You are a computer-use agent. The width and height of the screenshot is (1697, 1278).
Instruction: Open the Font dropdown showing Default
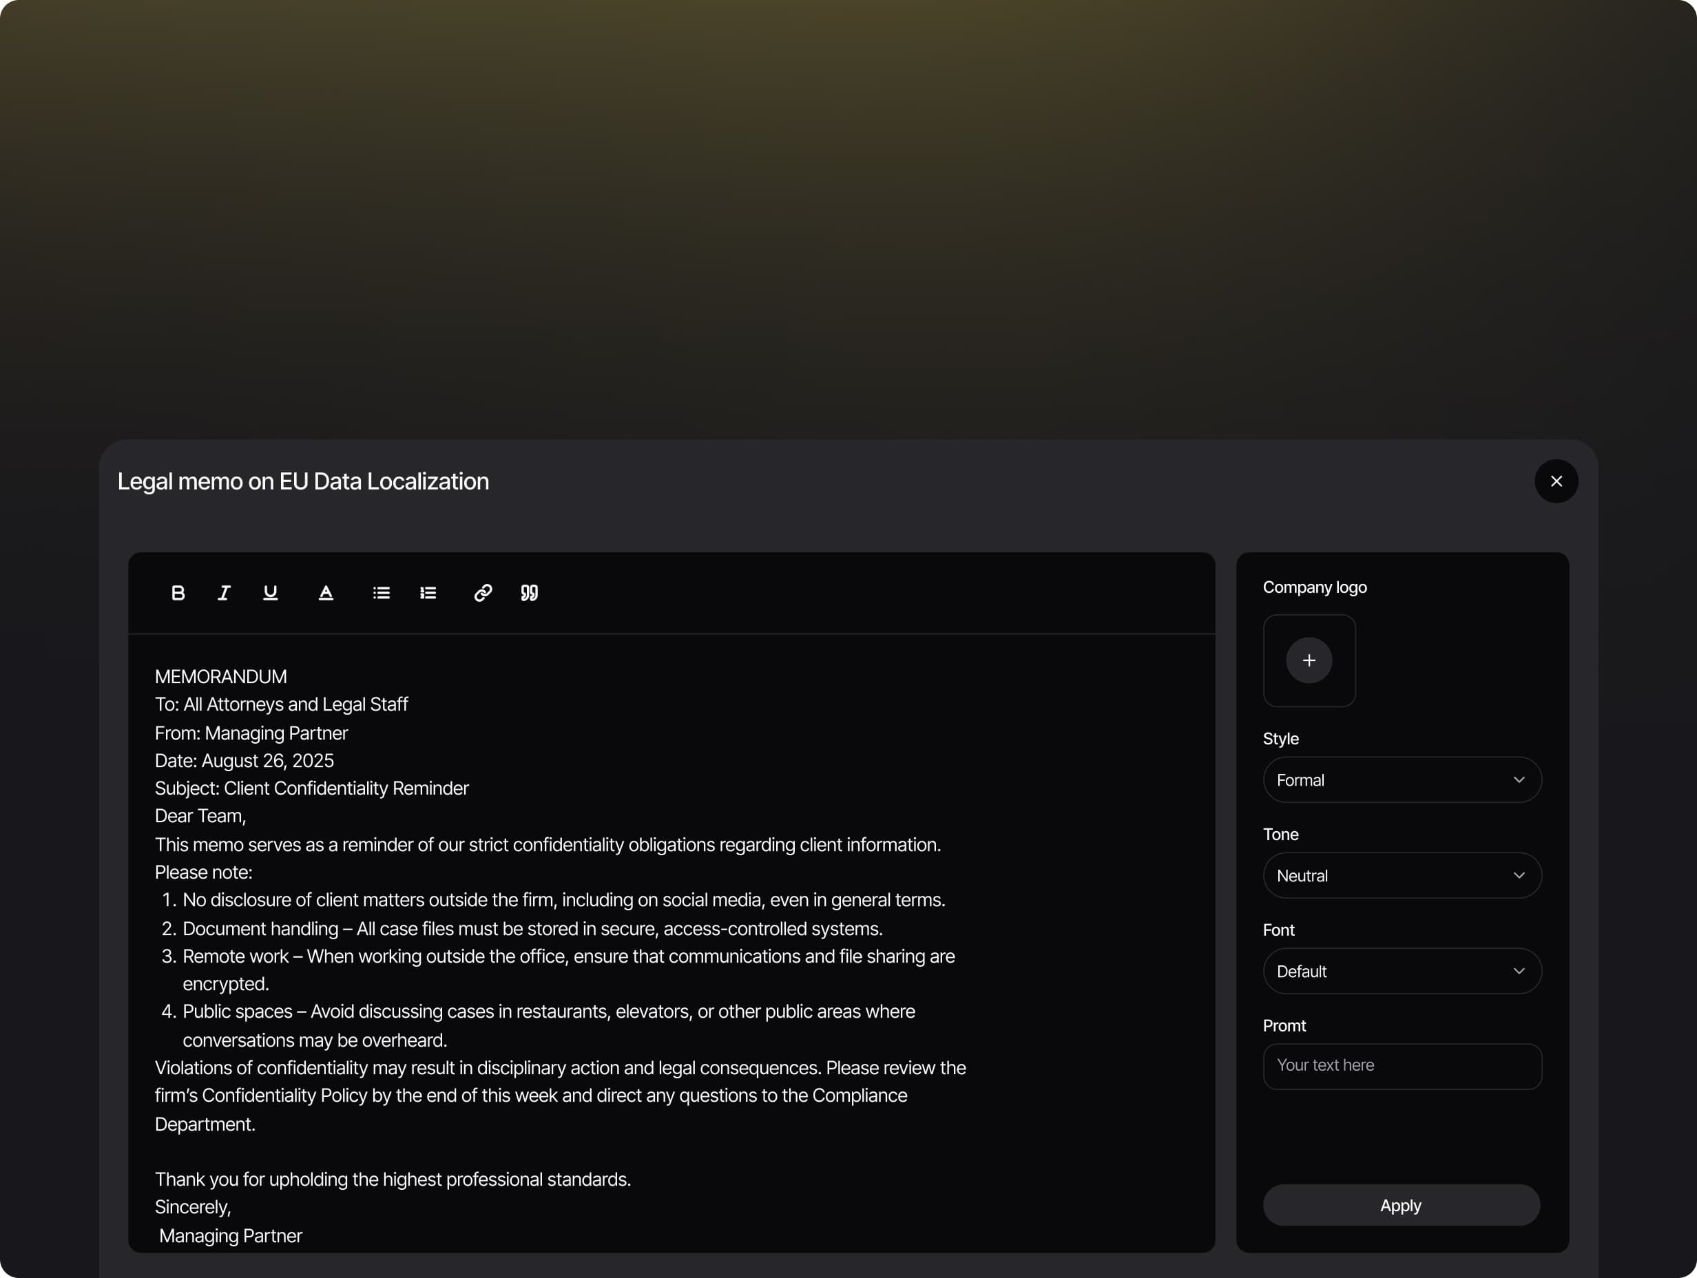point(1402,971)
